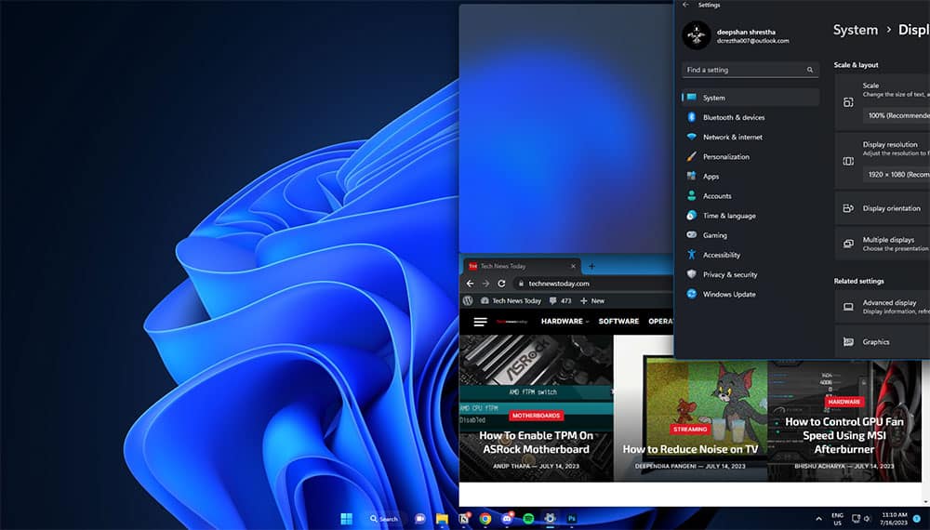The width and height of the screenshot is (930, 530).
Task: Open Accounts settings category
Action: (x=751, y=195)
